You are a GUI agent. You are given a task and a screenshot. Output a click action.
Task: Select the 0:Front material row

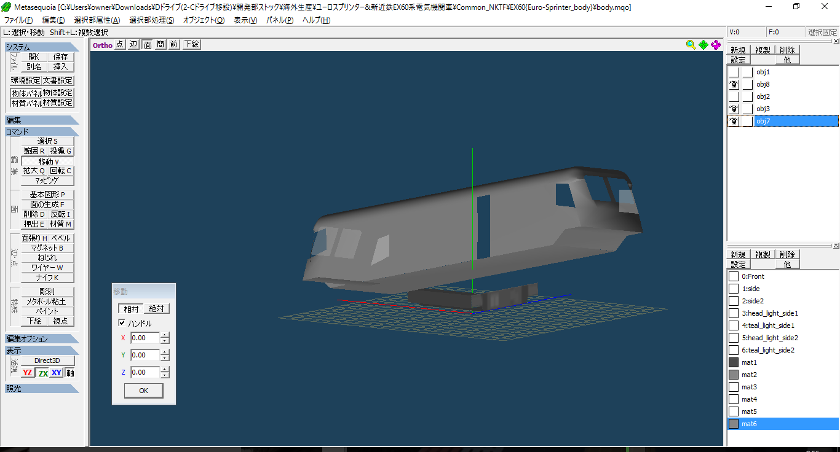coord(783,276)
